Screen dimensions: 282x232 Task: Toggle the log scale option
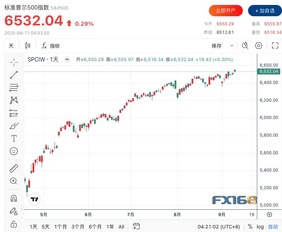[x=260, y=227]
